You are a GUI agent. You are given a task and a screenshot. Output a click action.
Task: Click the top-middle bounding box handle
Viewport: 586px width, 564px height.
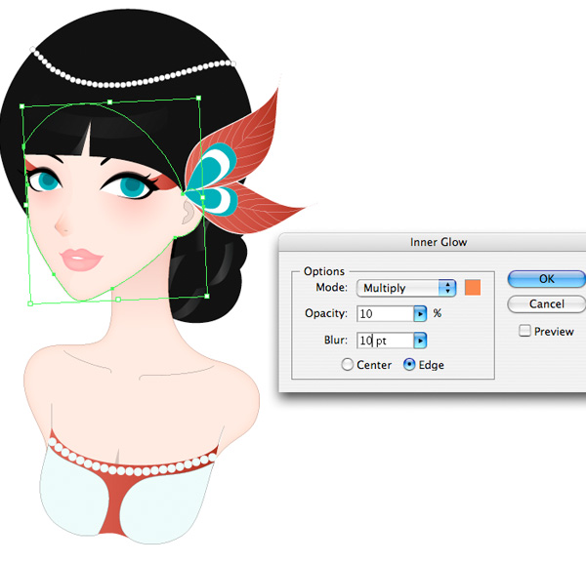click(109, 101)
